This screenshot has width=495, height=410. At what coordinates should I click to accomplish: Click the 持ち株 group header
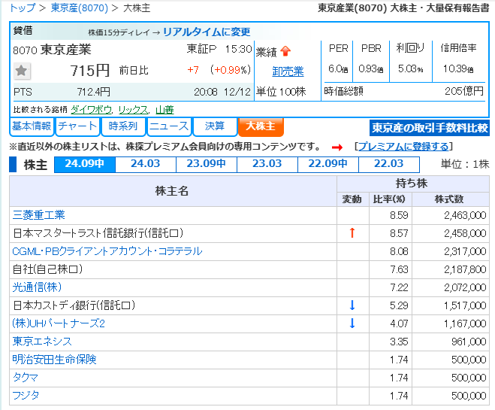tap(412, 184)
